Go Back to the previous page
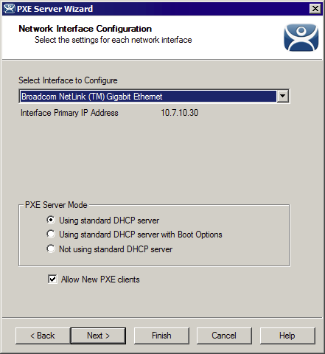This screenshot has width=325, height=354. tap(43, 336)
